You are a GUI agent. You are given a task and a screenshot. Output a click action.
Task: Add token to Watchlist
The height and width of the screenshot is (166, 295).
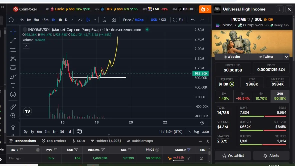[233, 156]
